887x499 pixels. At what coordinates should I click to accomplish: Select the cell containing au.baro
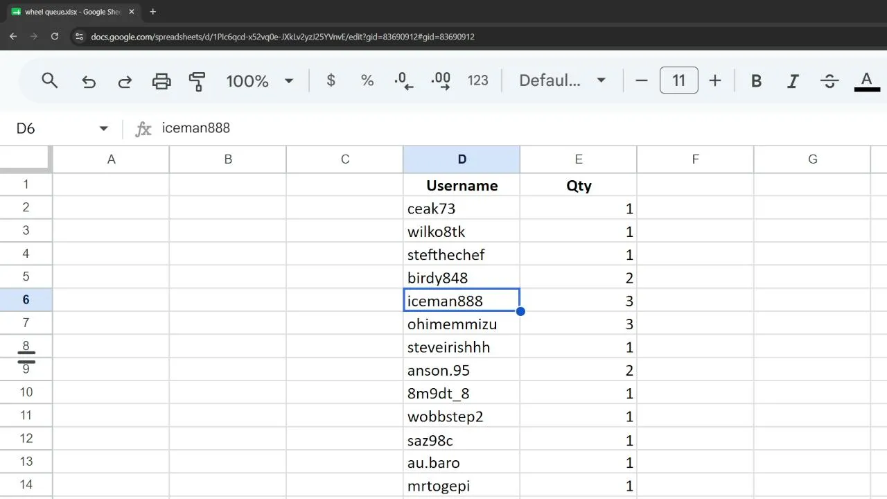click(462, 462)
